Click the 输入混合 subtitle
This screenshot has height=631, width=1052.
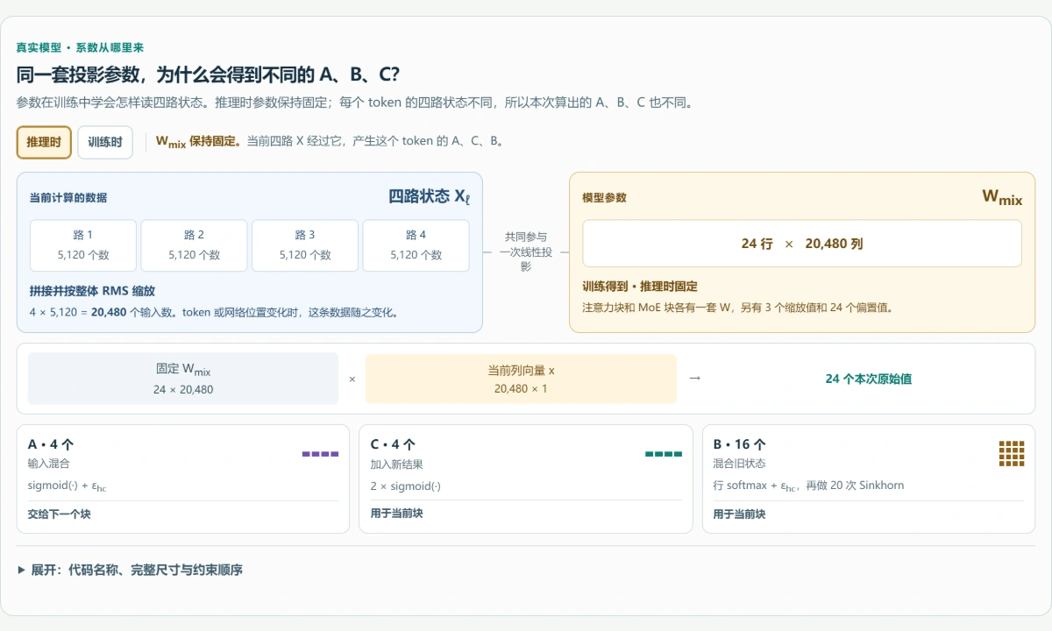point(48,464)
